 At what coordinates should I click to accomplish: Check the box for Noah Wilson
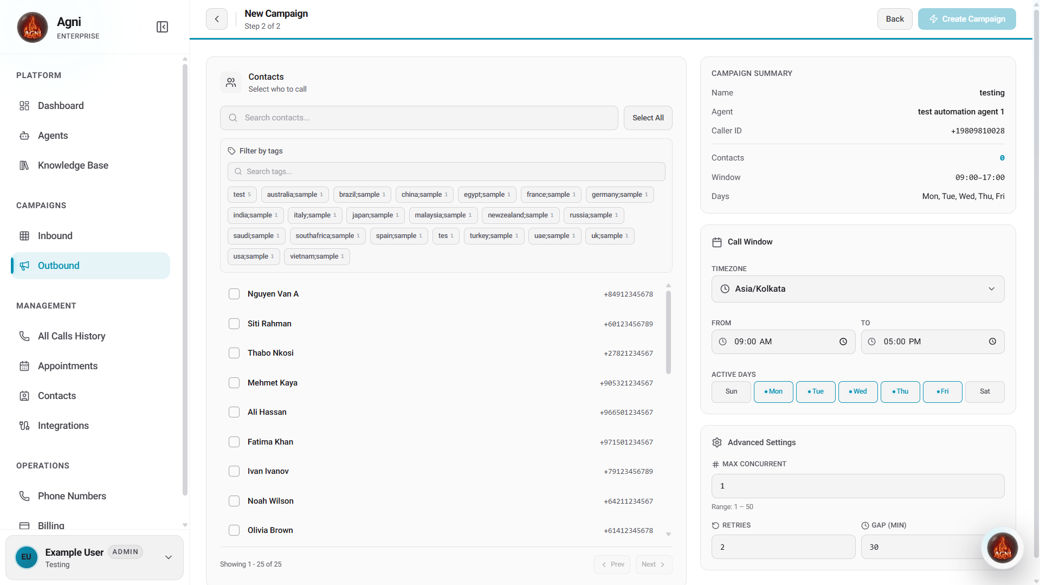234,501
